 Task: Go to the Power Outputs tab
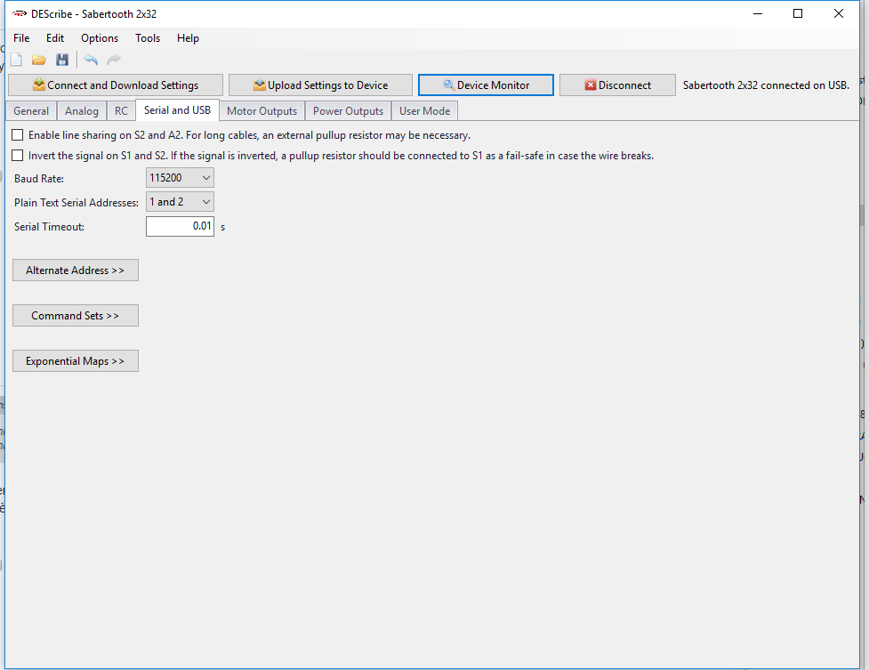(x=348, y=111)
